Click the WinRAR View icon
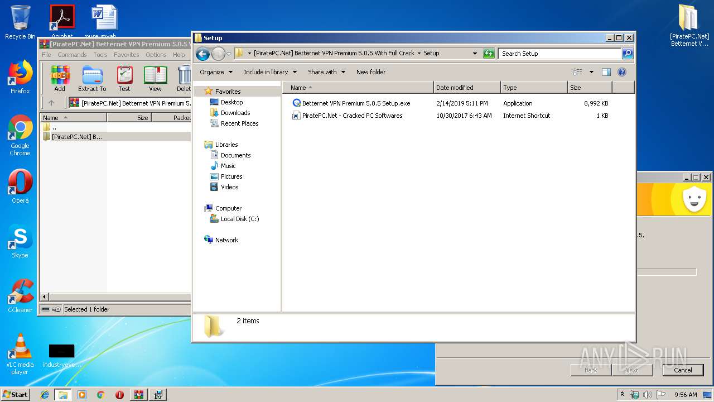This screenshot has height=402, width=714. pyautogui.click(x=155, y=79)
